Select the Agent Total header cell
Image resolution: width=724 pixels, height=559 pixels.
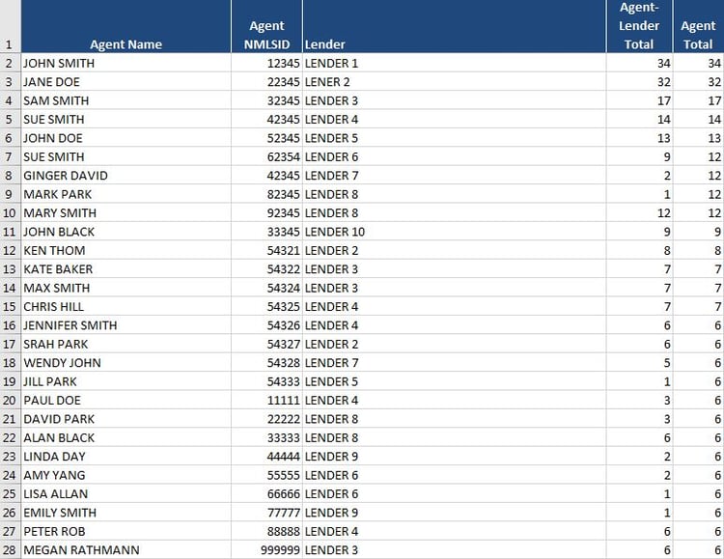click(698, 26)
